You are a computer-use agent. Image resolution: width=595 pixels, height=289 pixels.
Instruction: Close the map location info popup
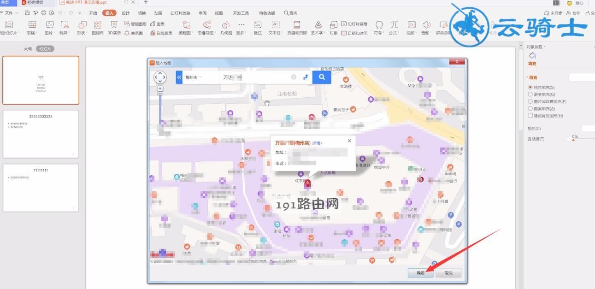[349, 141]
